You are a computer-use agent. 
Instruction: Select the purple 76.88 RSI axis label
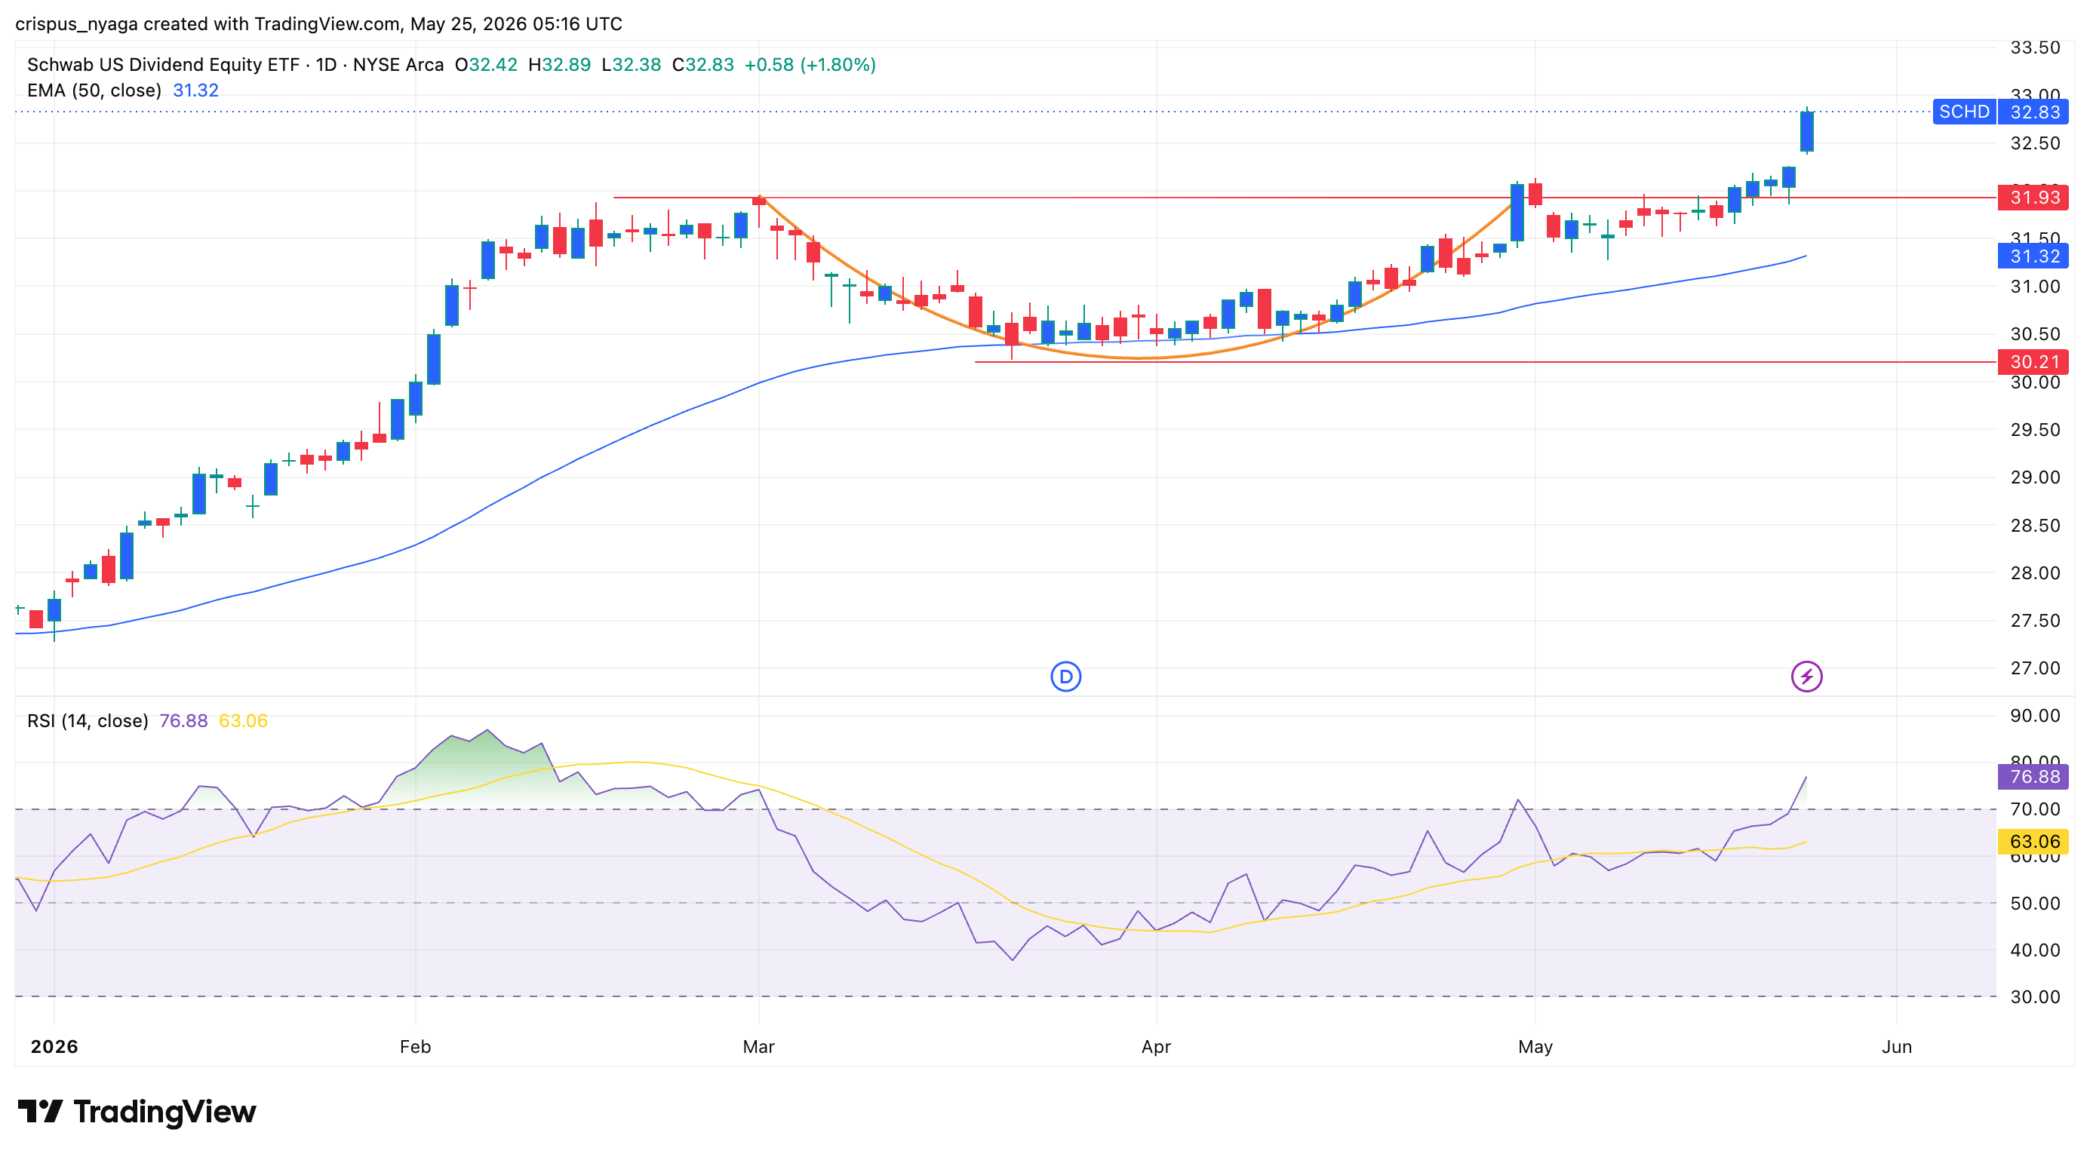(x=2033, y=777)
